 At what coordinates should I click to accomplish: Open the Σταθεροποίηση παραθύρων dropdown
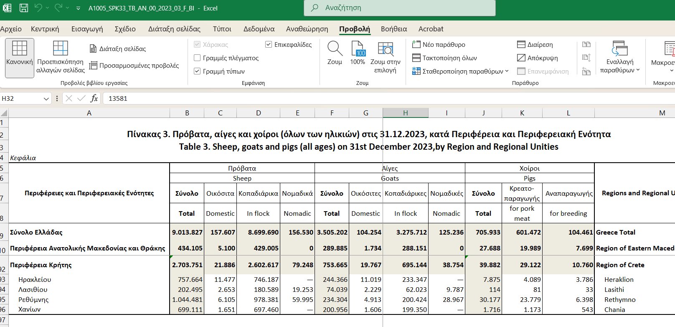pos(460,71)
